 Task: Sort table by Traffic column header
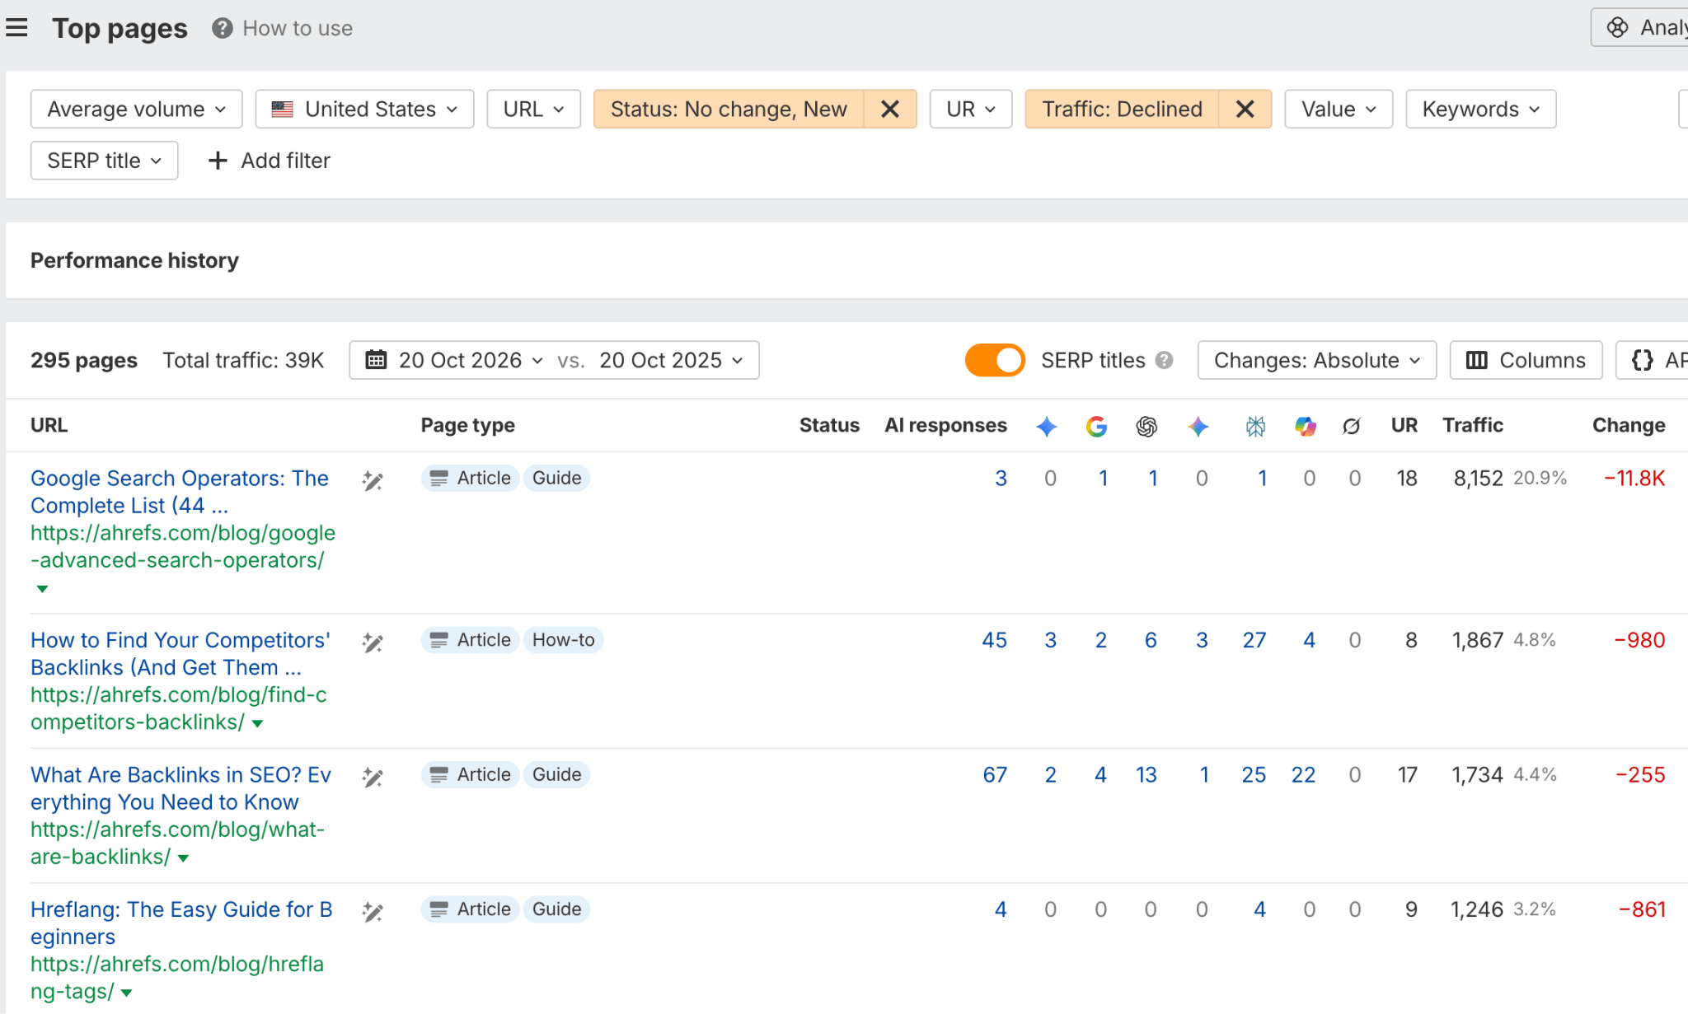click(x=1473, y=425)
